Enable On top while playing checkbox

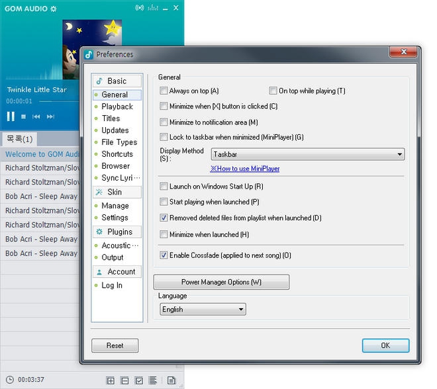point(273,91)
